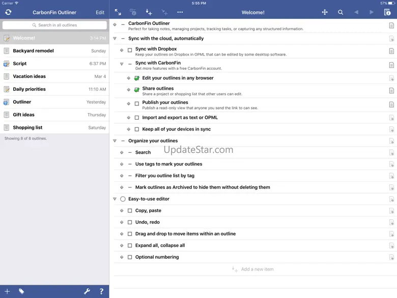Viewport: 397px width, 298px height.
Task: Open the Gift ideas outline
Action: click(x=54, y=115)
